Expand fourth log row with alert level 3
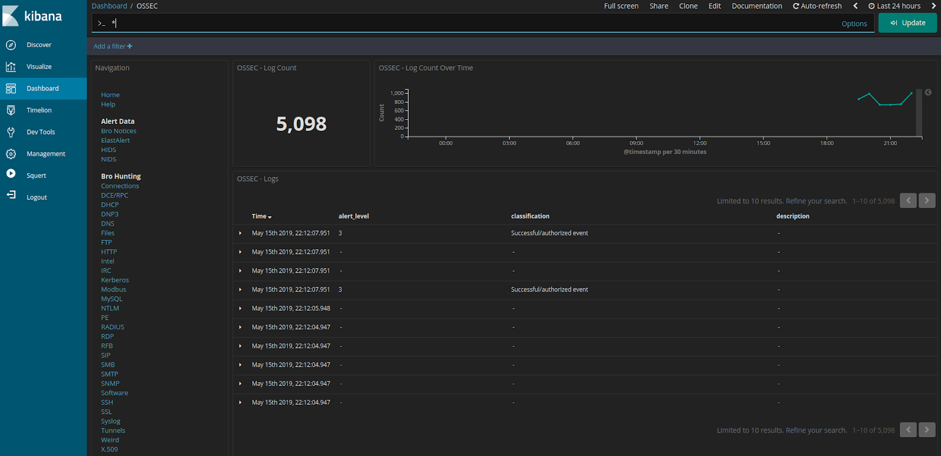This screenshot has width=941, height=456. point(240,290)
